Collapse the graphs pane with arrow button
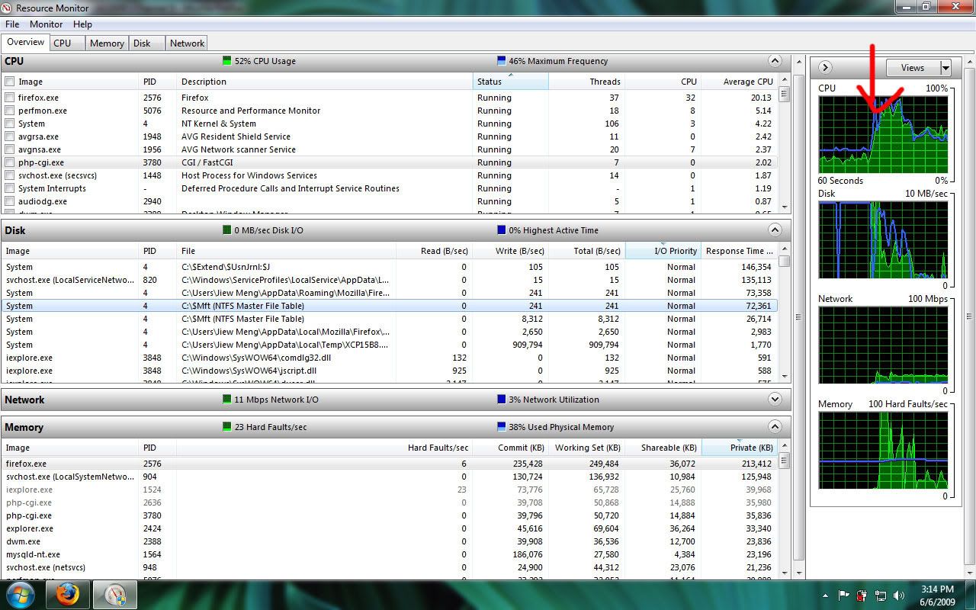The width and height of the screenshot is (976, 610). point(825,68)
